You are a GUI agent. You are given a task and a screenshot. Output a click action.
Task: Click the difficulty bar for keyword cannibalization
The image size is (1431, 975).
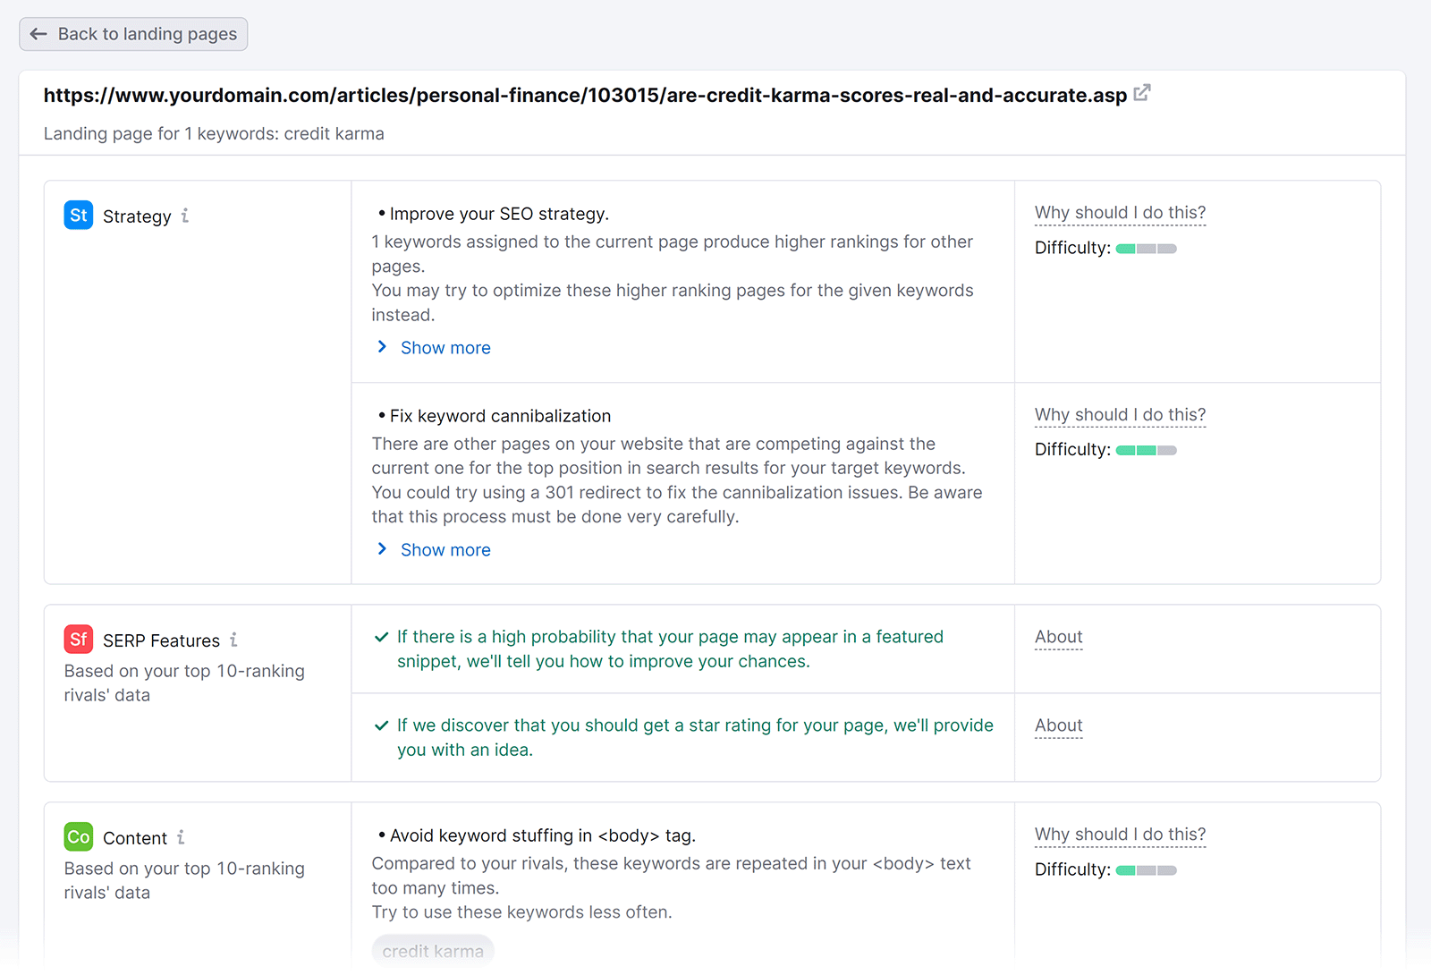[1146, 451]
